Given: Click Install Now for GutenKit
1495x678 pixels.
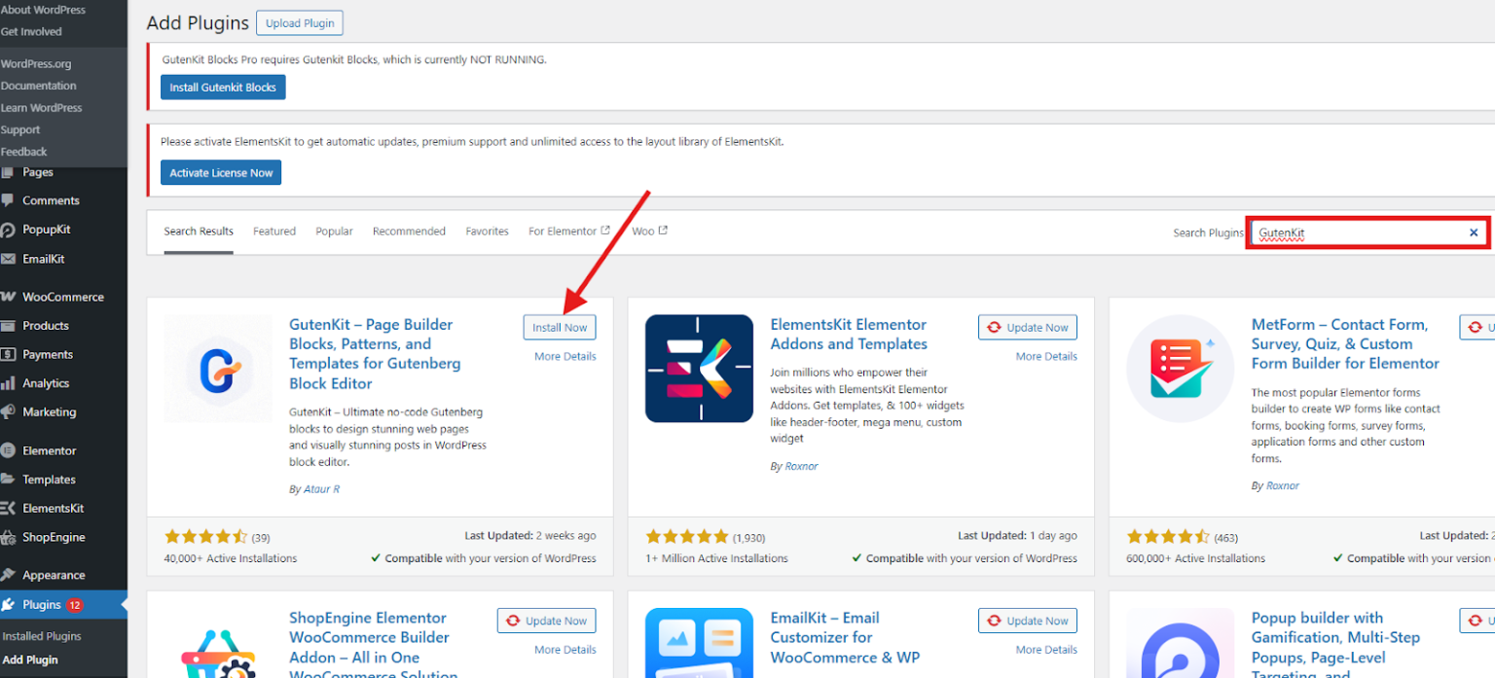Looking at the screenshot, I should 560,328.
